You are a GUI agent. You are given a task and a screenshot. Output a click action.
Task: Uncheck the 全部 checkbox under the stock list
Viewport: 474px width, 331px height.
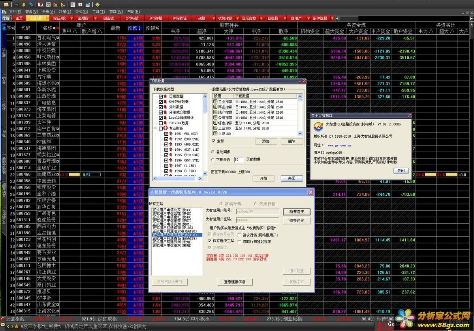(214, 141)
